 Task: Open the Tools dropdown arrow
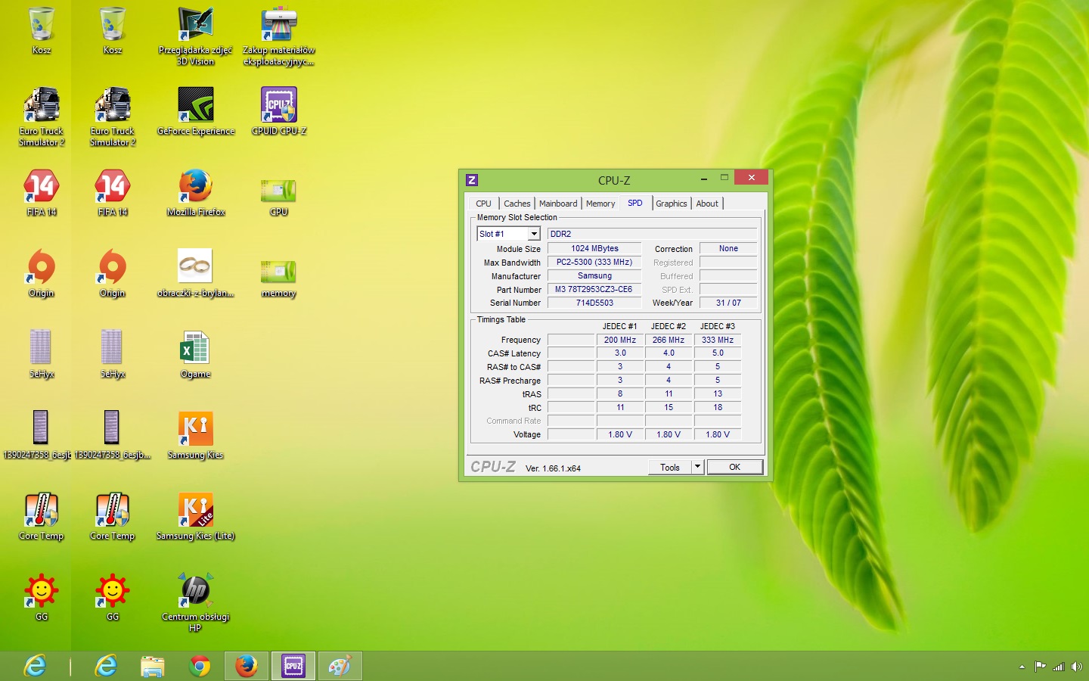click(697, 467)
